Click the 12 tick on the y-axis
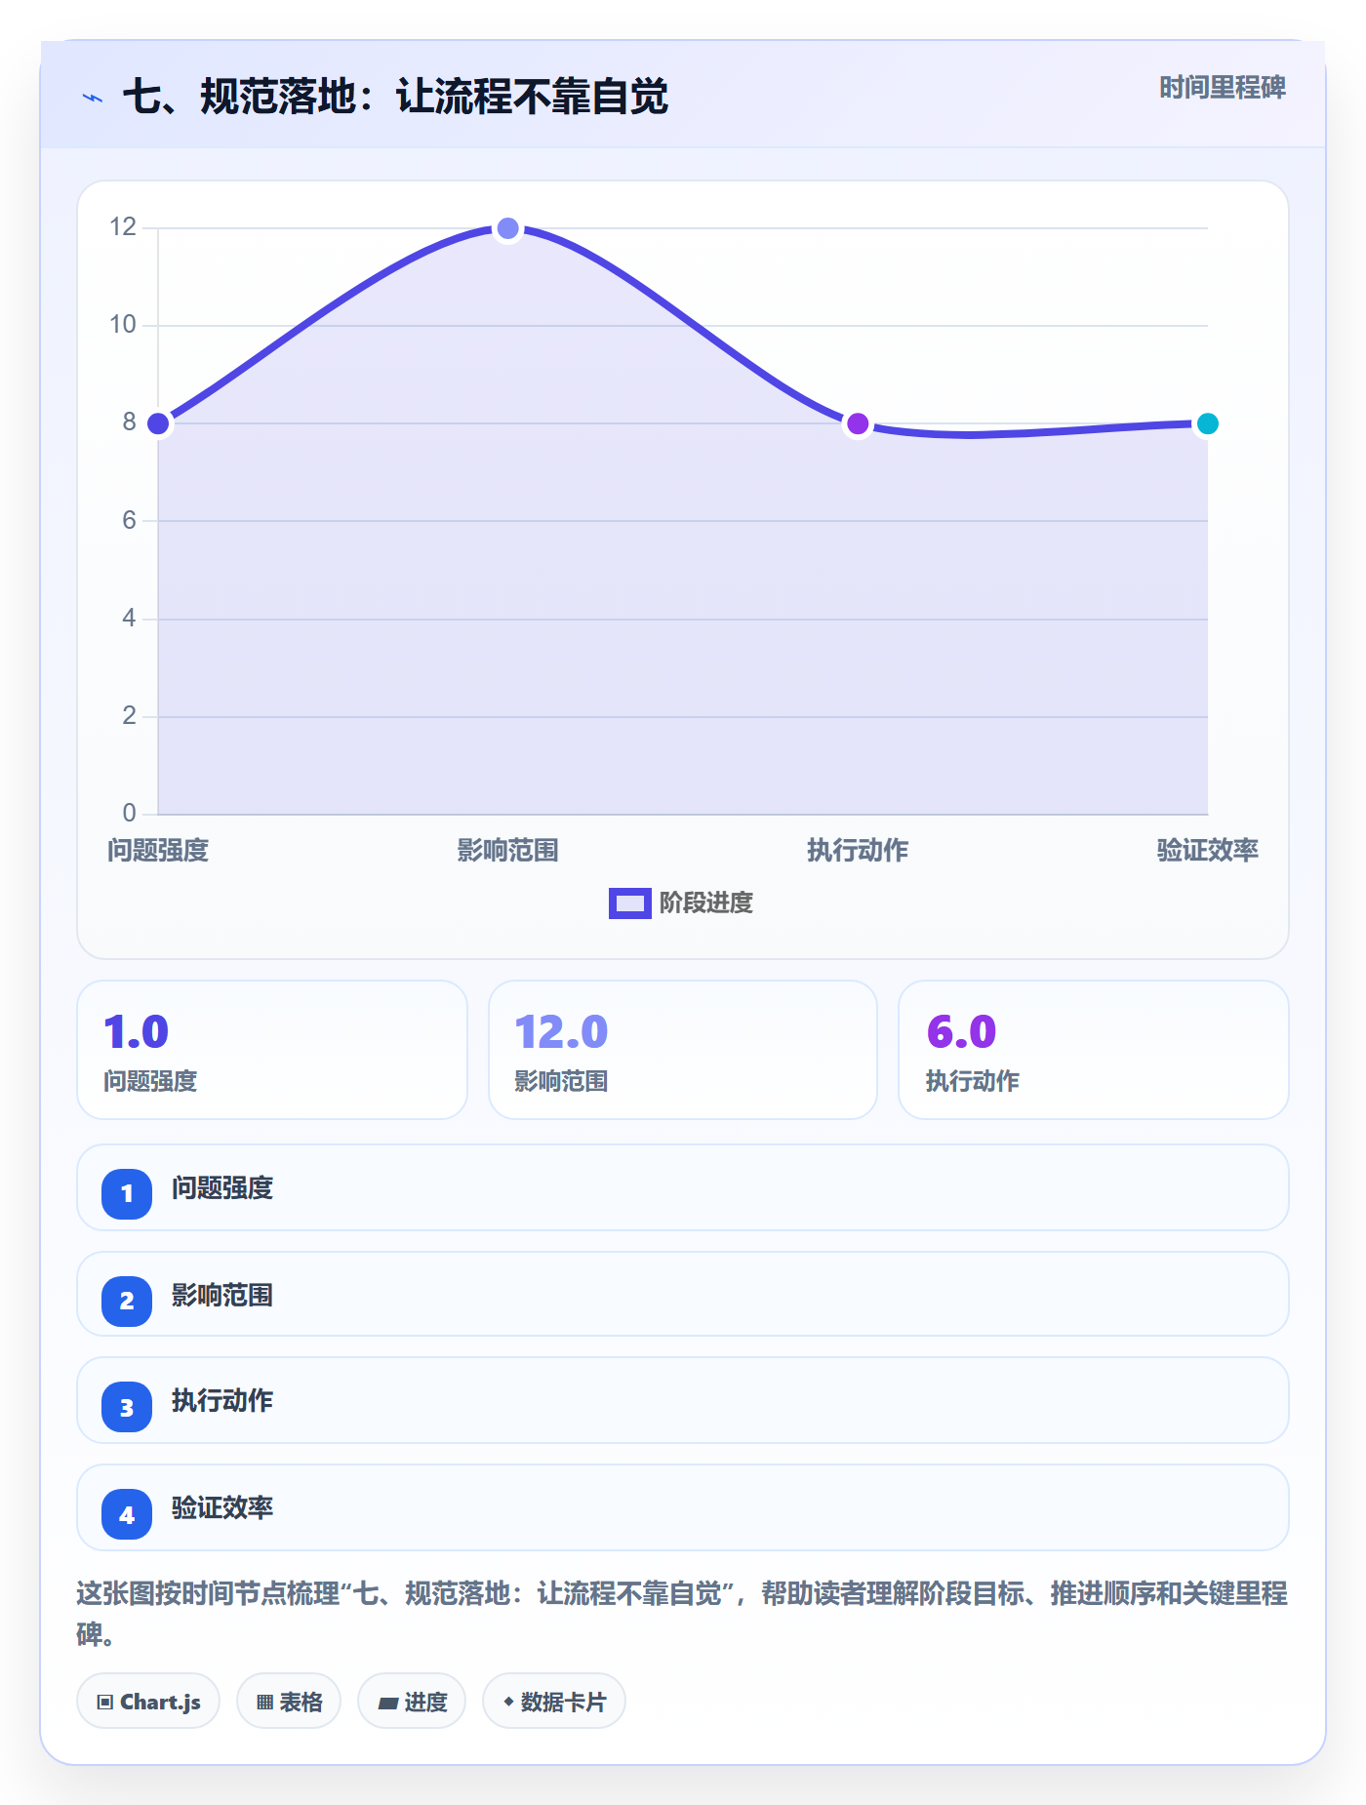Viewport: 1366px width, 1805px height. tap(123, 227)
